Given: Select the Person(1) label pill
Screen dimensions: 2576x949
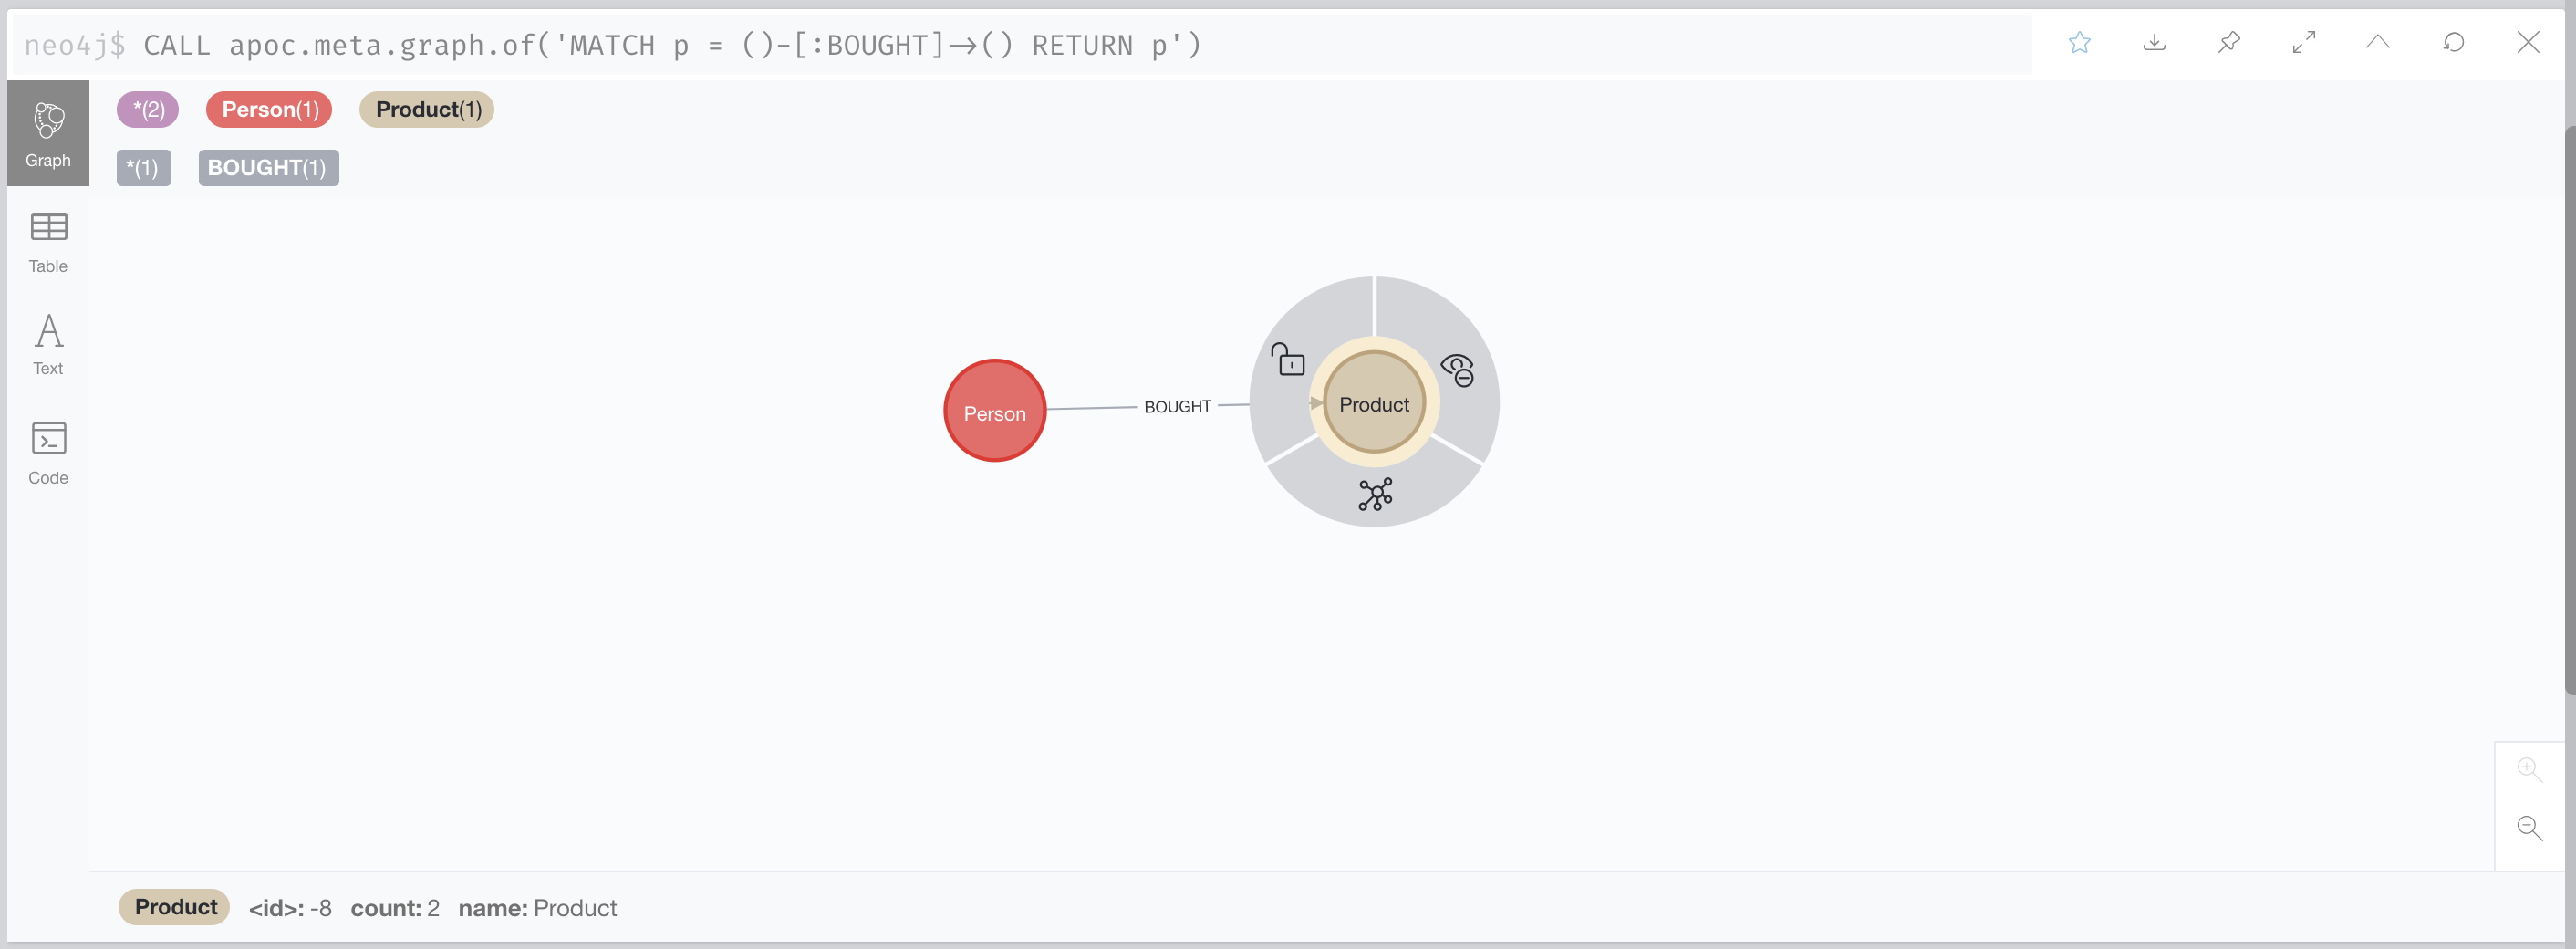Looking at the screenshot, I should [x=268, y=109].
